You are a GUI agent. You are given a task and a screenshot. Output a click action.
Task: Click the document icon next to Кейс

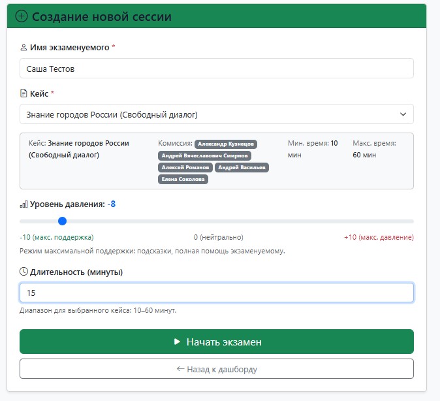pyautogui.click(x=24, y=93)
